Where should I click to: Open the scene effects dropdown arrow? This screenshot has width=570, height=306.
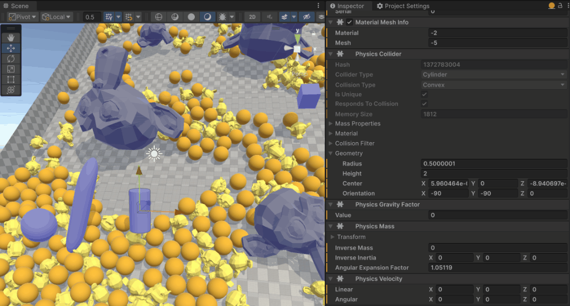coord(294,17)
